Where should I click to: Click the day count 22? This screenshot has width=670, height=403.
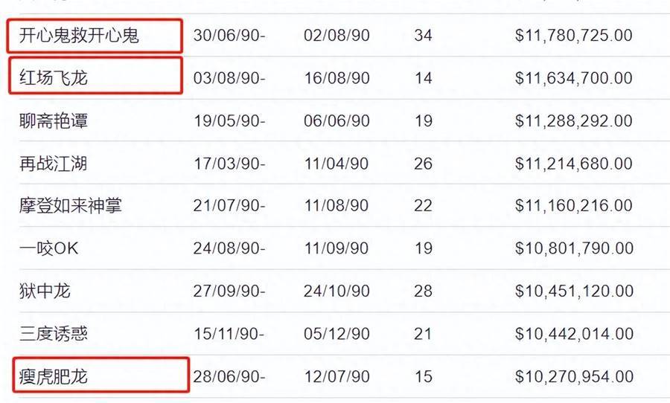tap(423, 206)
